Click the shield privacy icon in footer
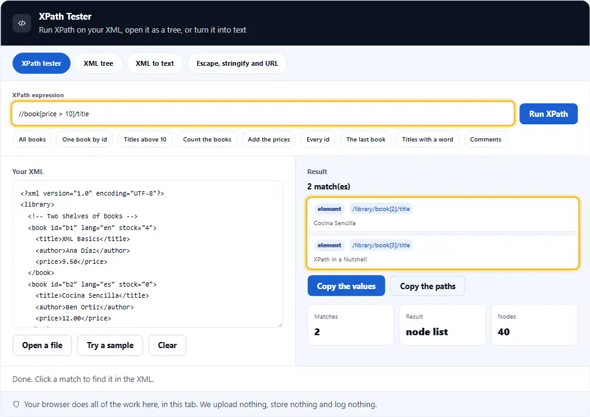Image resolution: width=590 pixels, height=417 pixels. [16, 404]
